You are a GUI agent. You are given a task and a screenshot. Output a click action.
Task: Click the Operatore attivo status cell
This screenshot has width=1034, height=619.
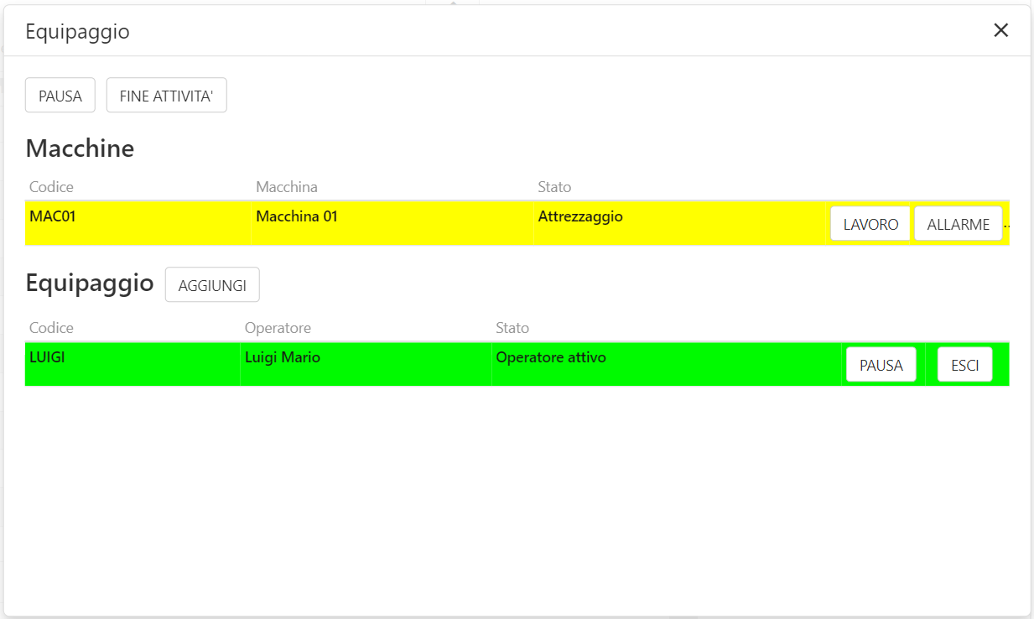coord(551,357)
